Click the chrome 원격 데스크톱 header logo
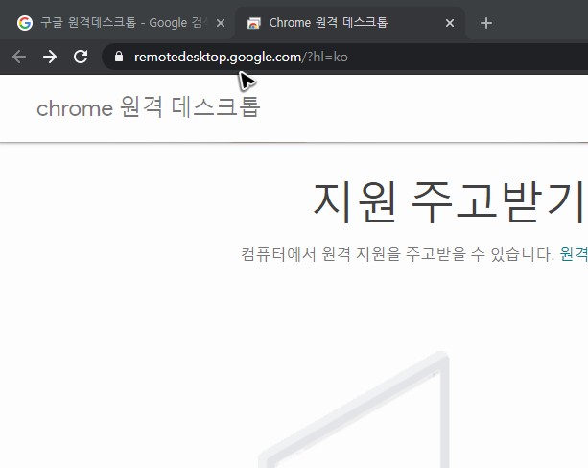The width and height of the screenshot is (588, 468). point(148,107)
